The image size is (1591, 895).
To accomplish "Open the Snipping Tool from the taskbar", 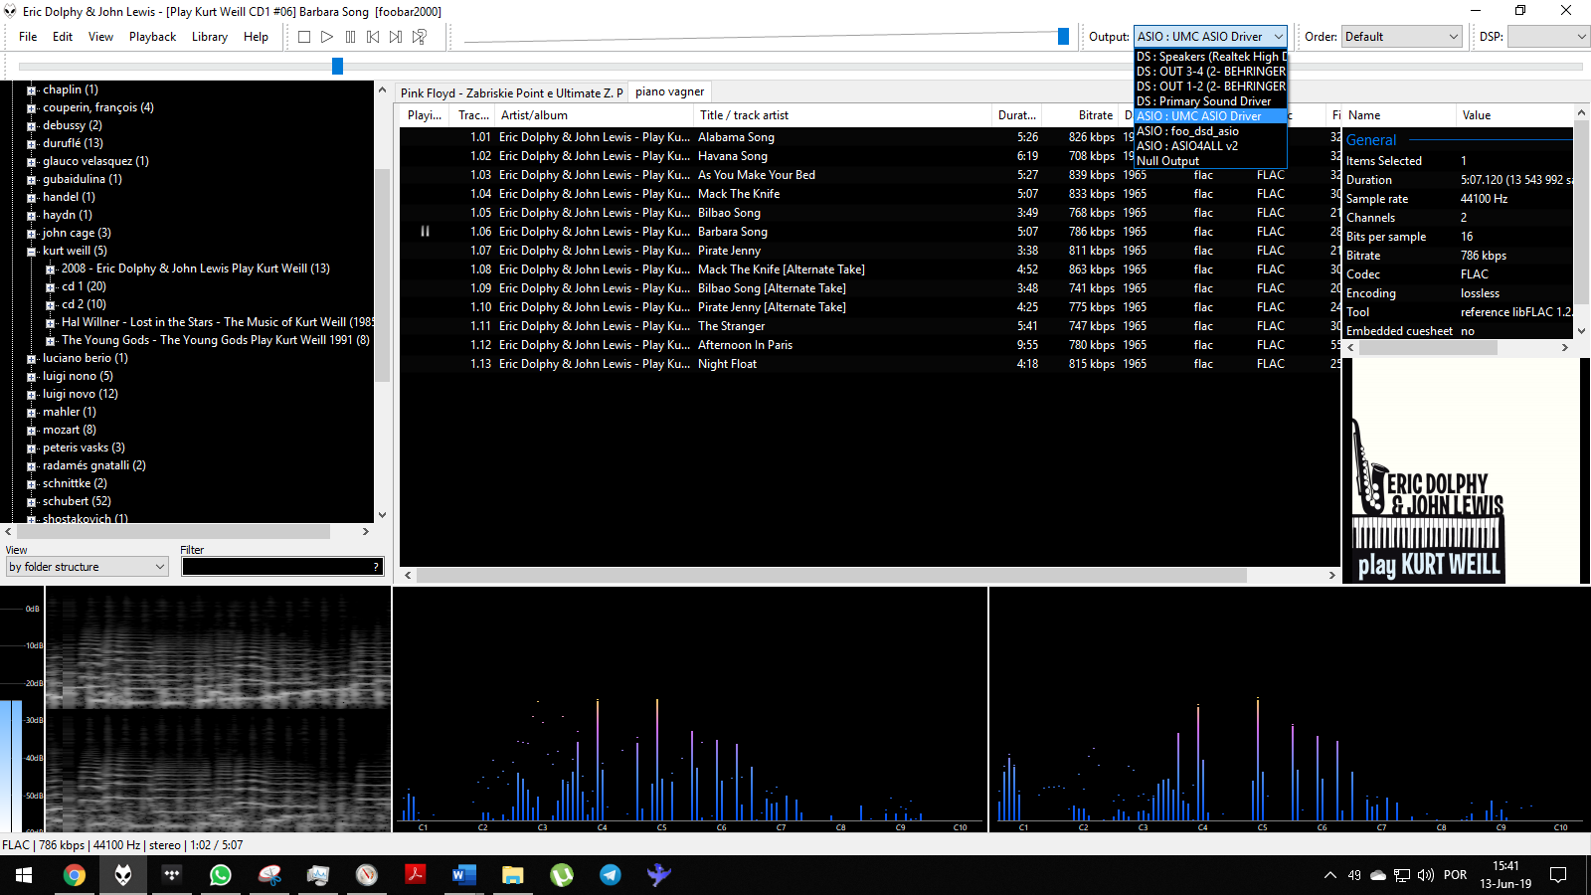I will (269, 875).
